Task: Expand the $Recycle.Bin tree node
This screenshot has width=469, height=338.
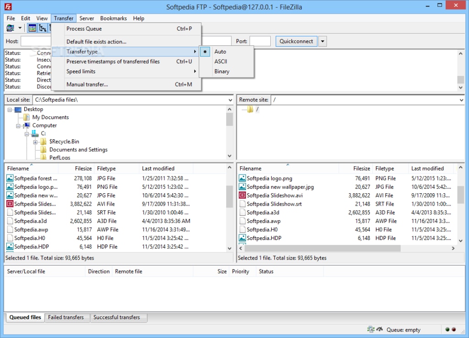Action: (35, 142)
